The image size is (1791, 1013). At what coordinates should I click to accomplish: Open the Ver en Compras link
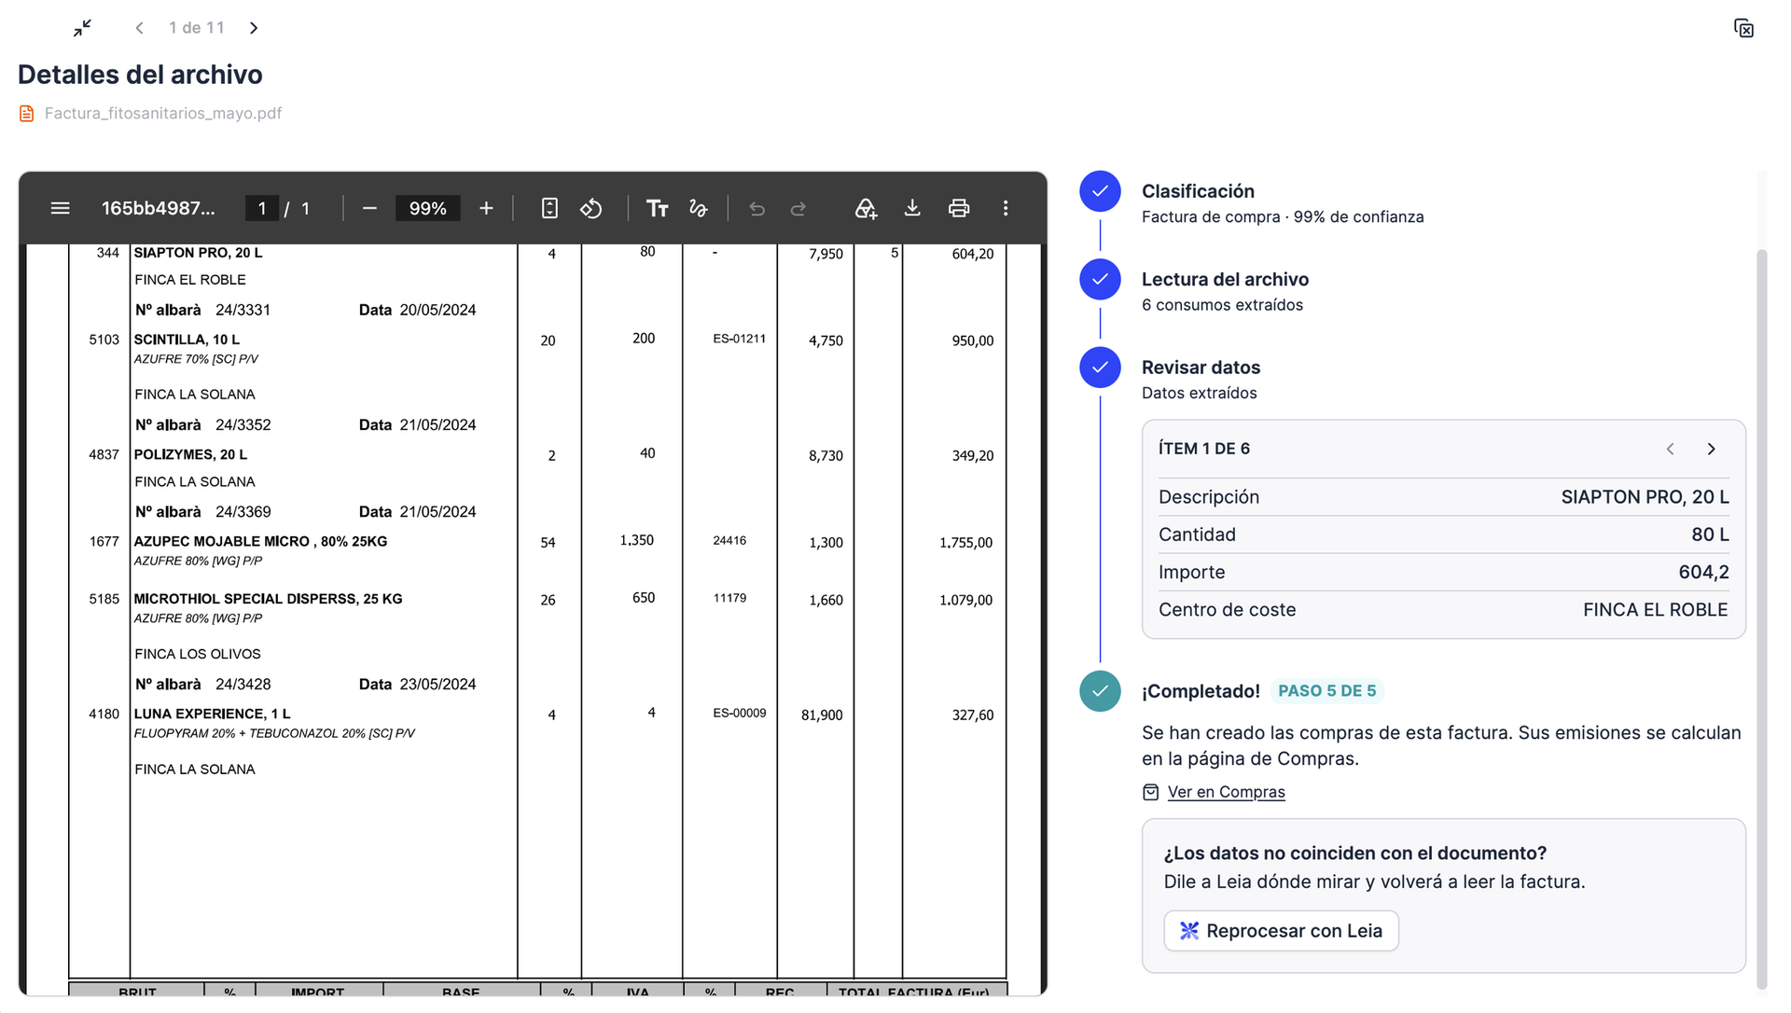1226,792
